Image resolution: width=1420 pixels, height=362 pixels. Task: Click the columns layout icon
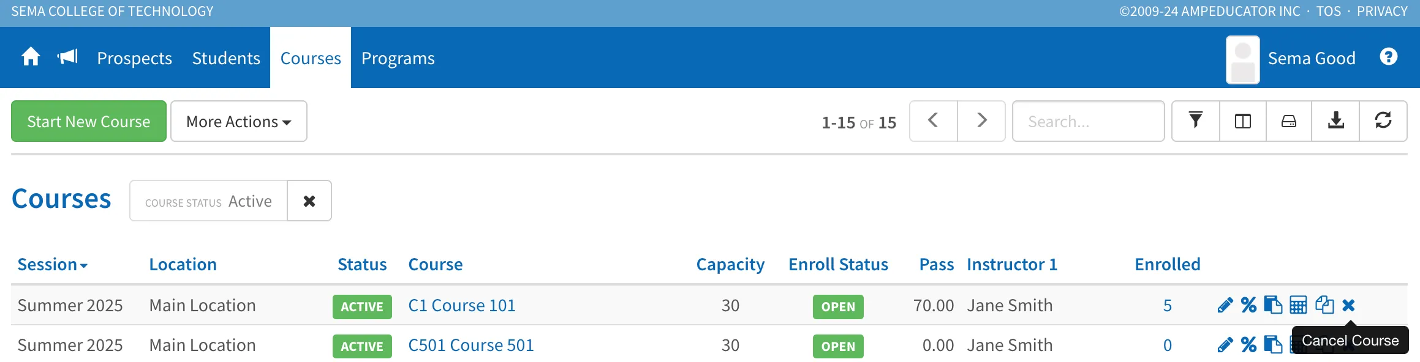coord(1243,121)
